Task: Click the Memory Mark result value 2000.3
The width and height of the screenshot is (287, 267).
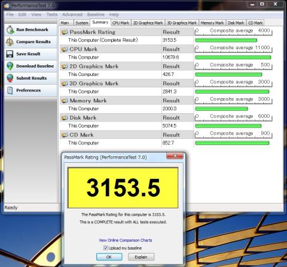Action: pos(169,109)
